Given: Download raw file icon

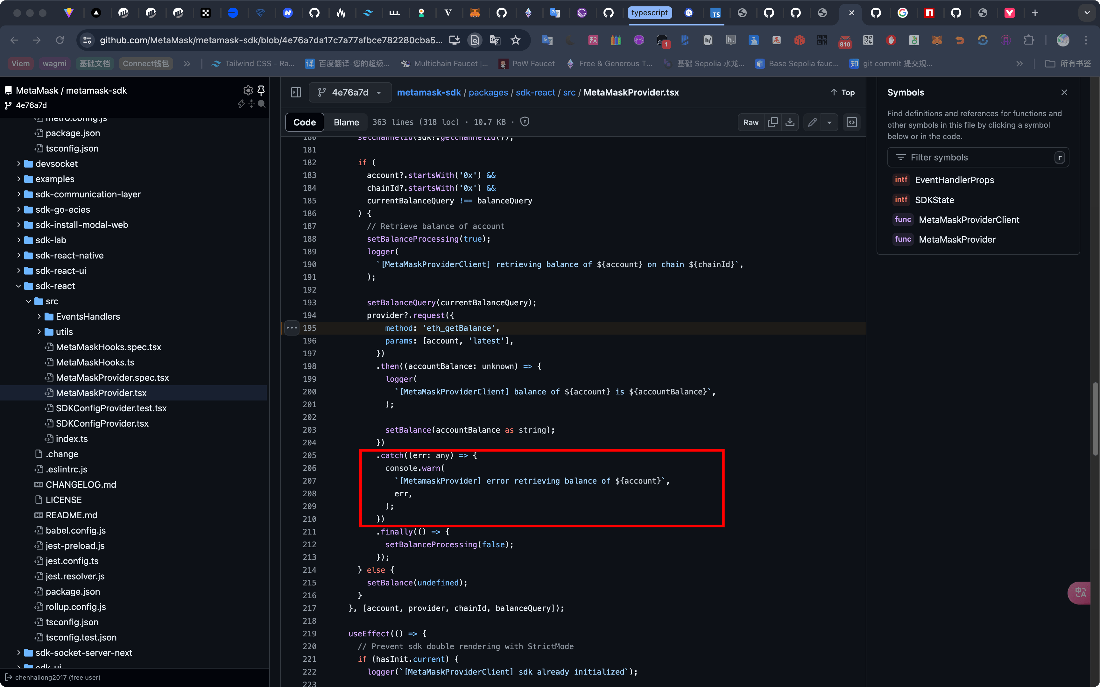Looking at the screenshot, I should 790,122.
